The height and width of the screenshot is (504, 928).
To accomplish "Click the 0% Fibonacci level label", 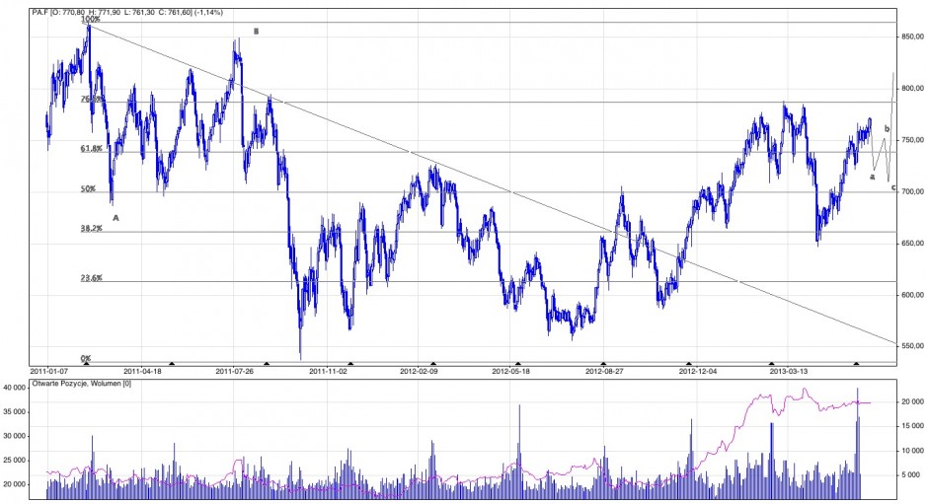I will pos(86,359).
